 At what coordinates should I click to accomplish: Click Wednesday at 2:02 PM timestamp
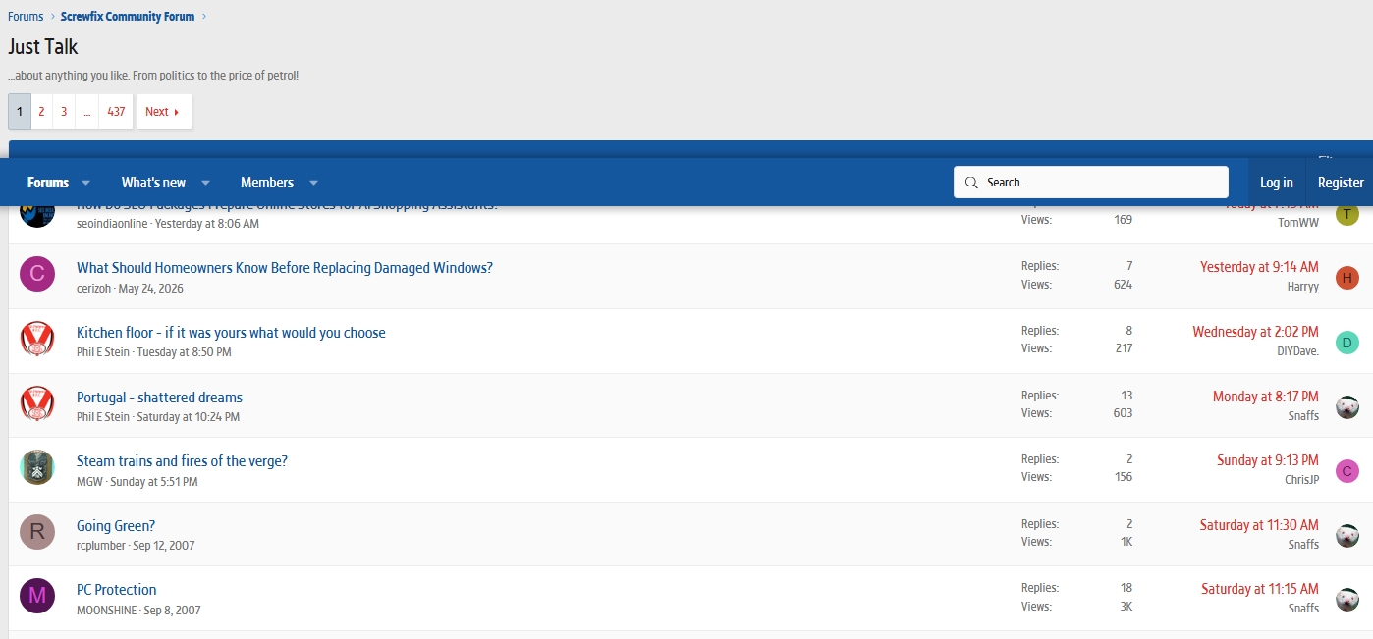1255,332
